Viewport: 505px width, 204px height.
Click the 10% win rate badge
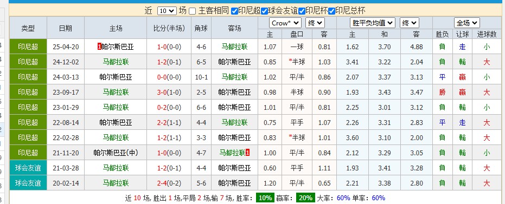point(265,198)
